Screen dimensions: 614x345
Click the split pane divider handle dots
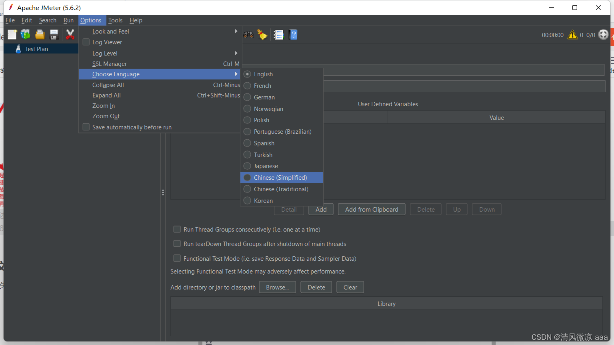(163, 192)
